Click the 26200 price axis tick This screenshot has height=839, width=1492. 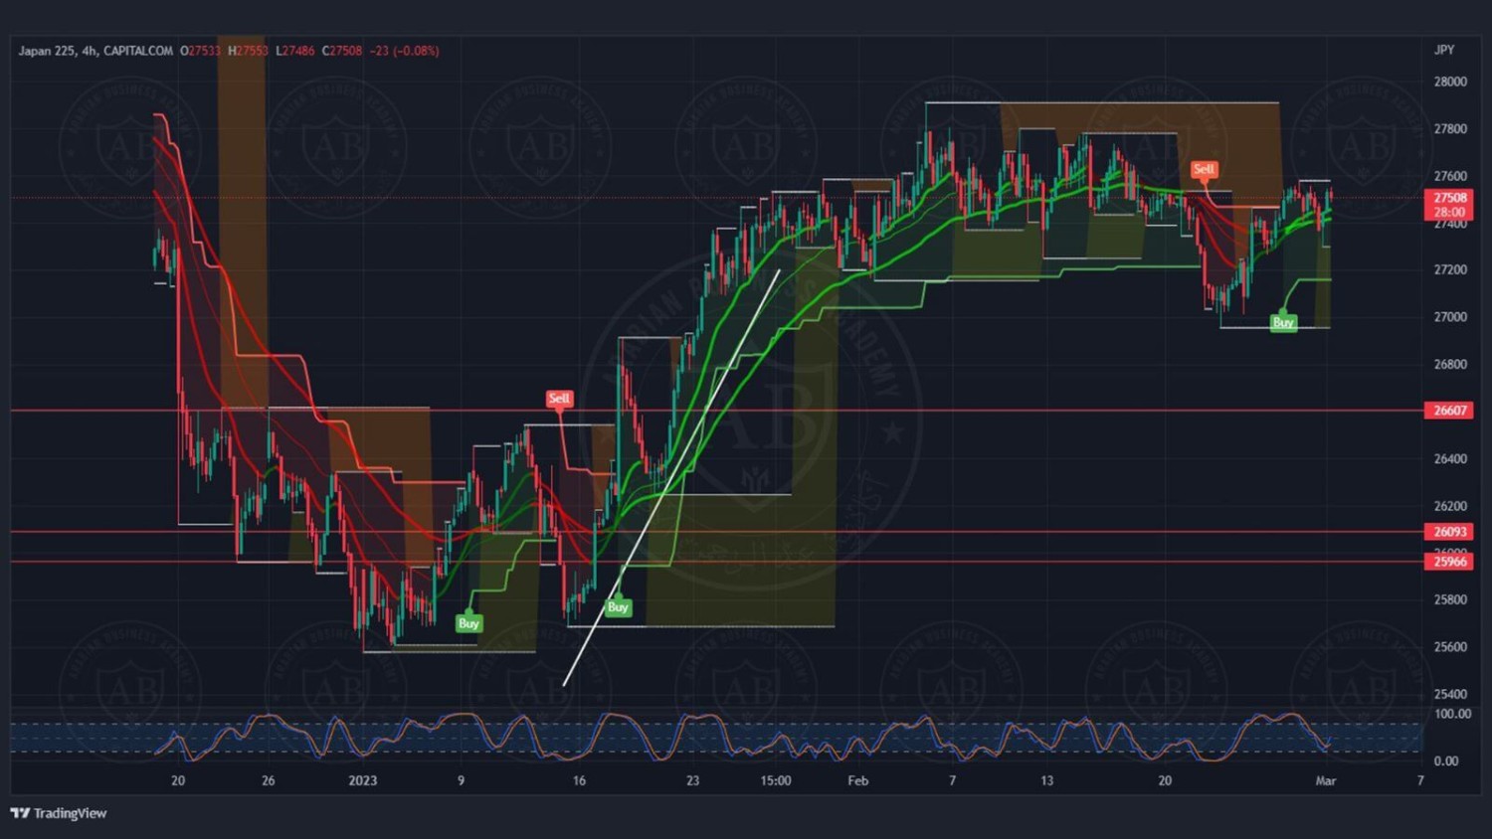tap(1450, 505)
